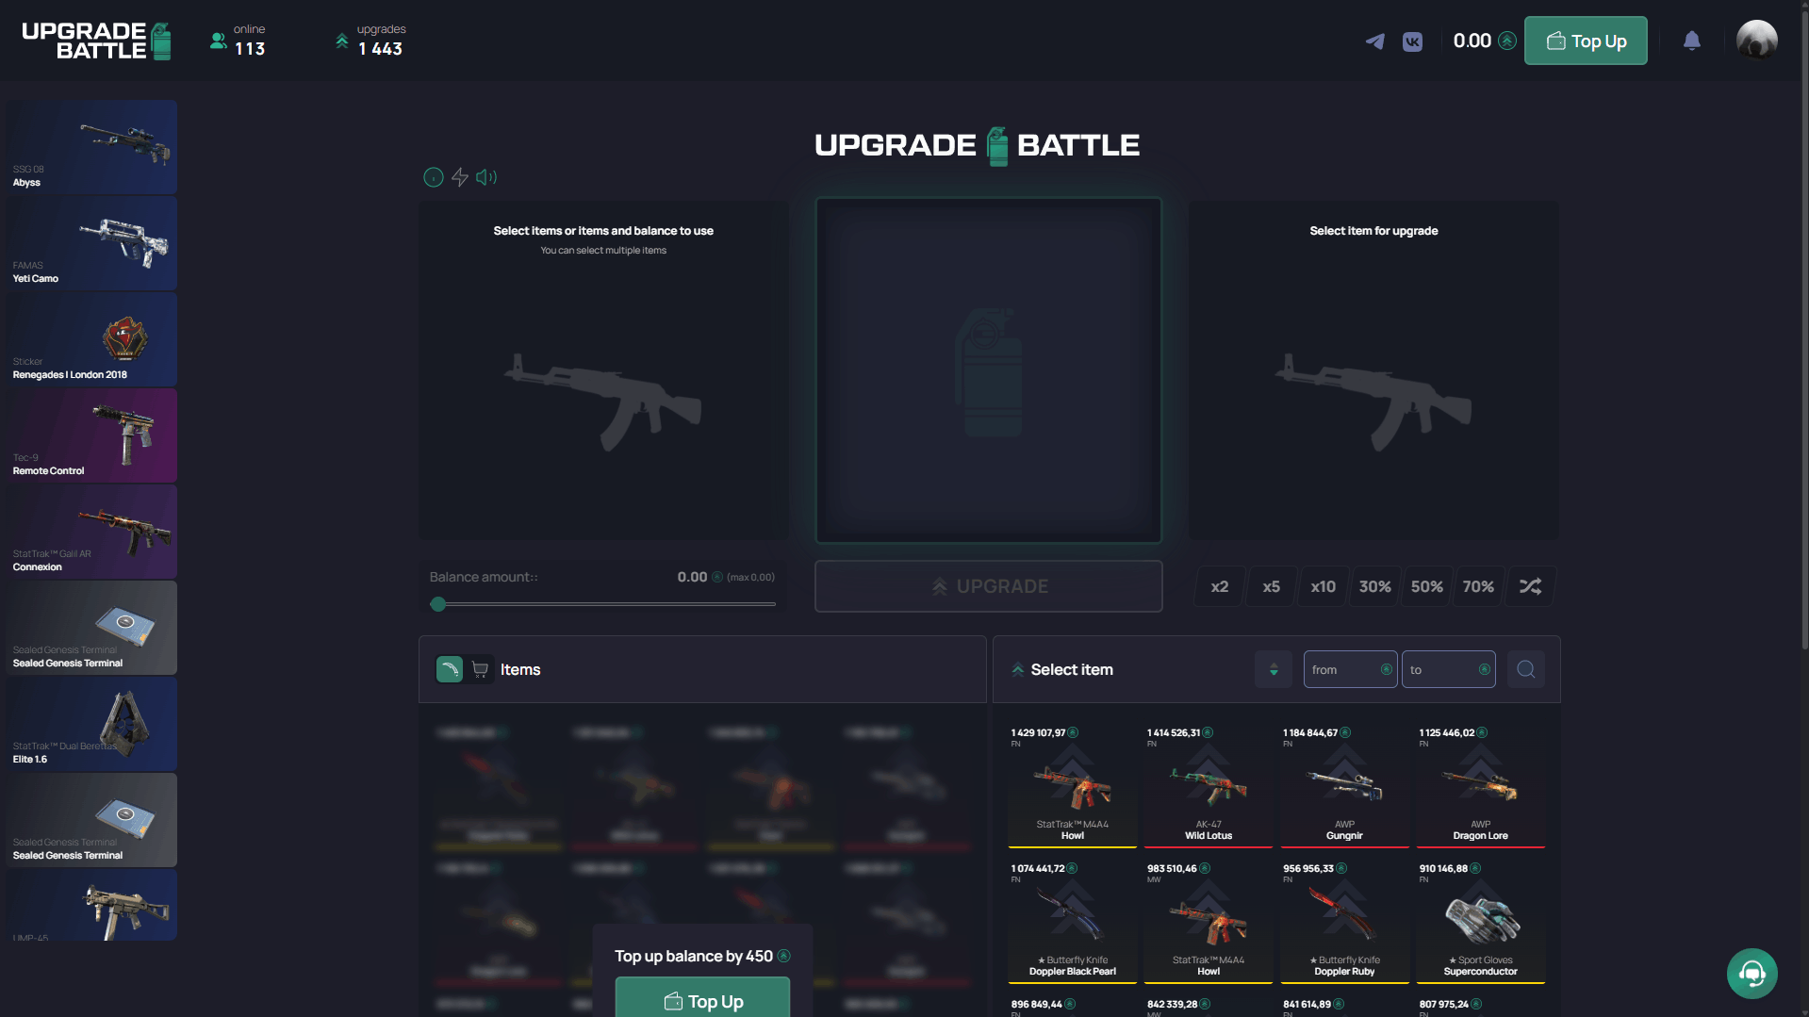Click the 'Select item for upgrade' panel

click(1373, 370)
